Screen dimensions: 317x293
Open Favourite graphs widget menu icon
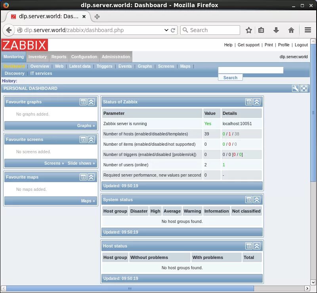tap(83, 102)
